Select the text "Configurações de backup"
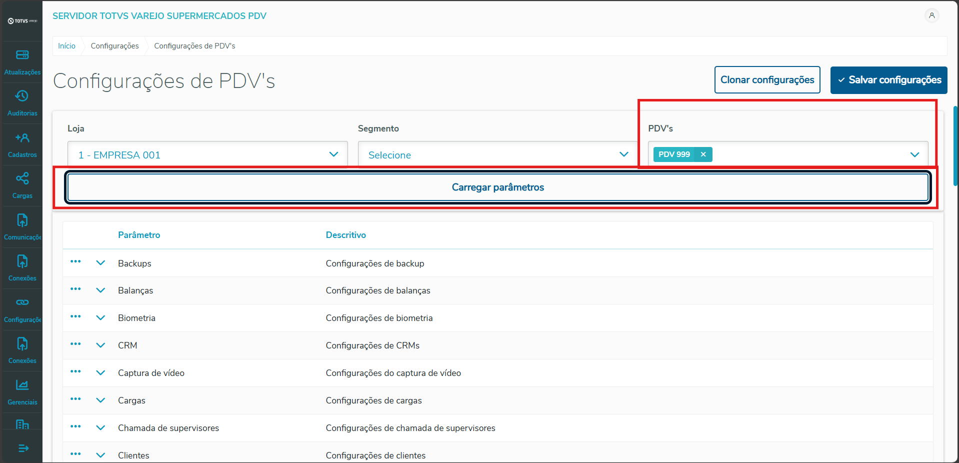The width and height of the screenshot is (959, 463). [375, 263]
